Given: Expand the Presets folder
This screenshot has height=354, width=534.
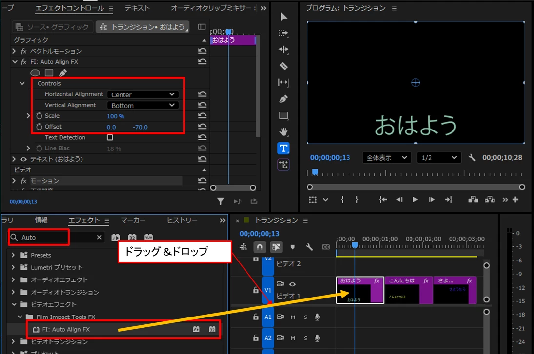Looking at the screenshot, I should 13,255.
